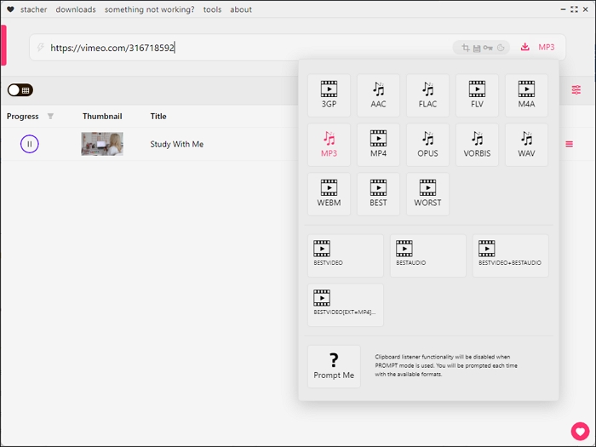Select the 3GP format option
596x447 pixels.
pos(329,95)
